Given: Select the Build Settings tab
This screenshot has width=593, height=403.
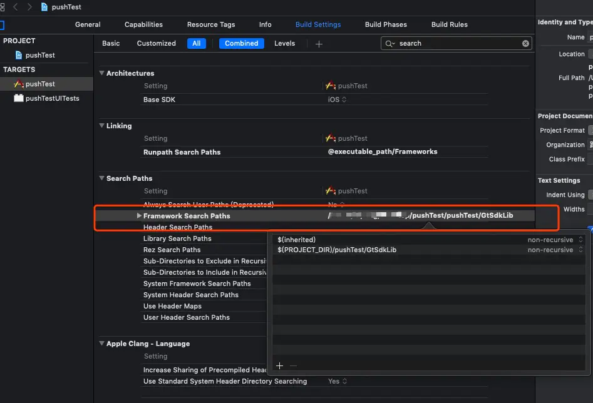Looking at the screenshot, I should 318,24.
